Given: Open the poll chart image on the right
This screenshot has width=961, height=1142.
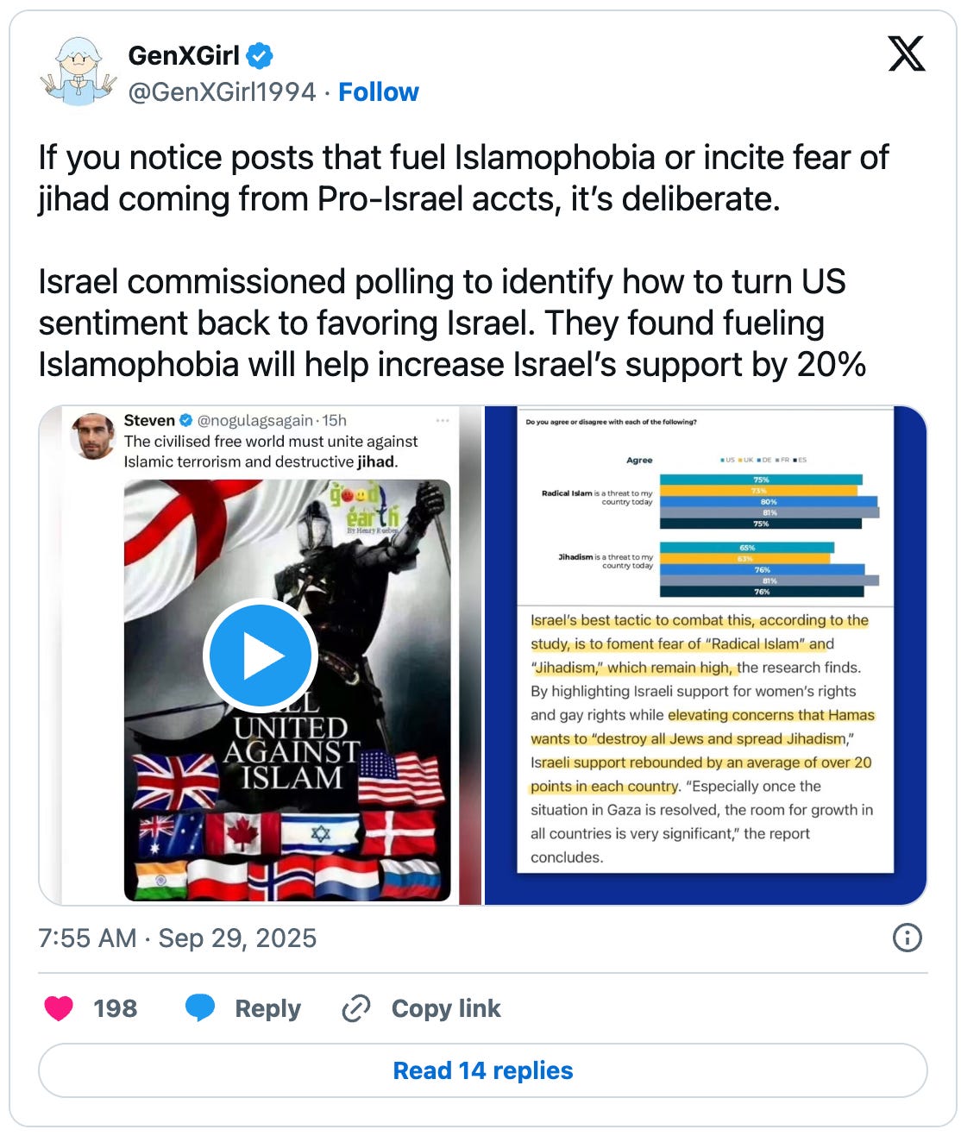Looking at the screenshot, I should (706, 656).
